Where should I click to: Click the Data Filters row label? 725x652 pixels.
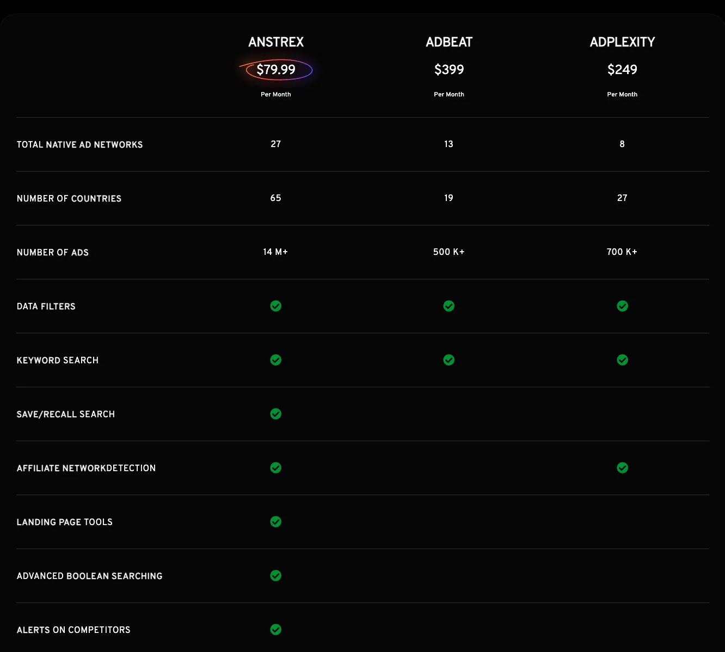[46, 306]
